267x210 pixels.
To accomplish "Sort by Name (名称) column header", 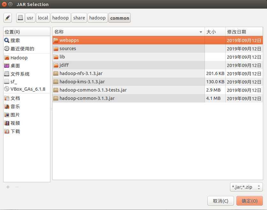I will 129,32.
